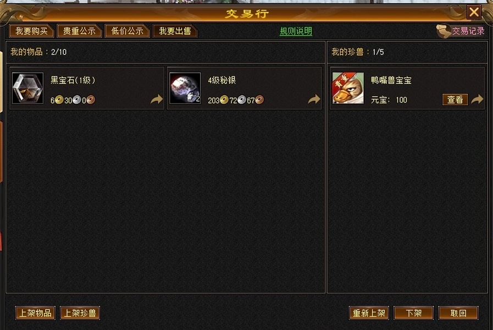Select the 低价公示 tab
Image resolution: width=493 pixels, height=330 pixels.
click(127, 31)
